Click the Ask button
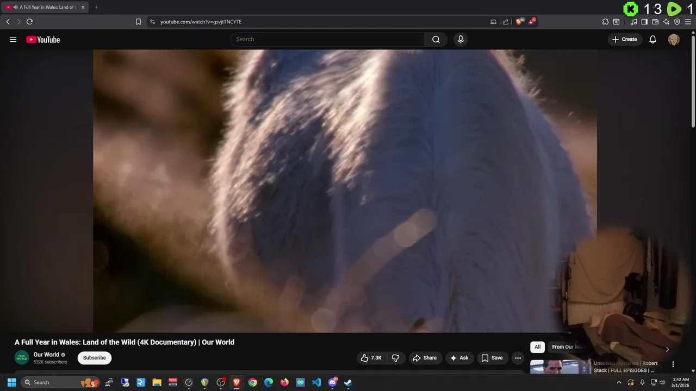 (x=459, y=358)
